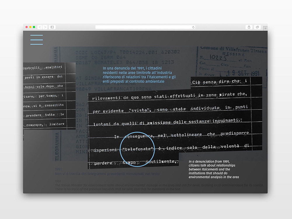Open the hamburger menu
The height and width of the screenshot is (219, 292).
[x=36, y=40]
